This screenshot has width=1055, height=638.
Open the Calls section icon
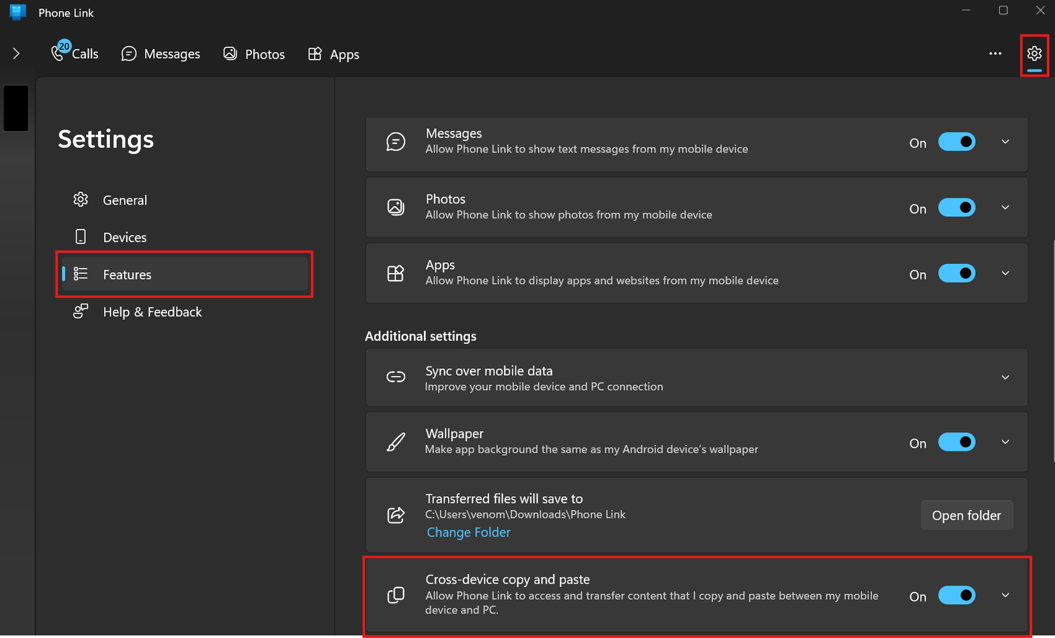pyautogui.click(x=59, y=52)
